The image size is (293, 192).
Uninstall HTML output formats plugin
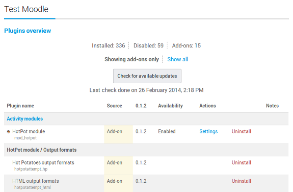[x=242, y=181]
